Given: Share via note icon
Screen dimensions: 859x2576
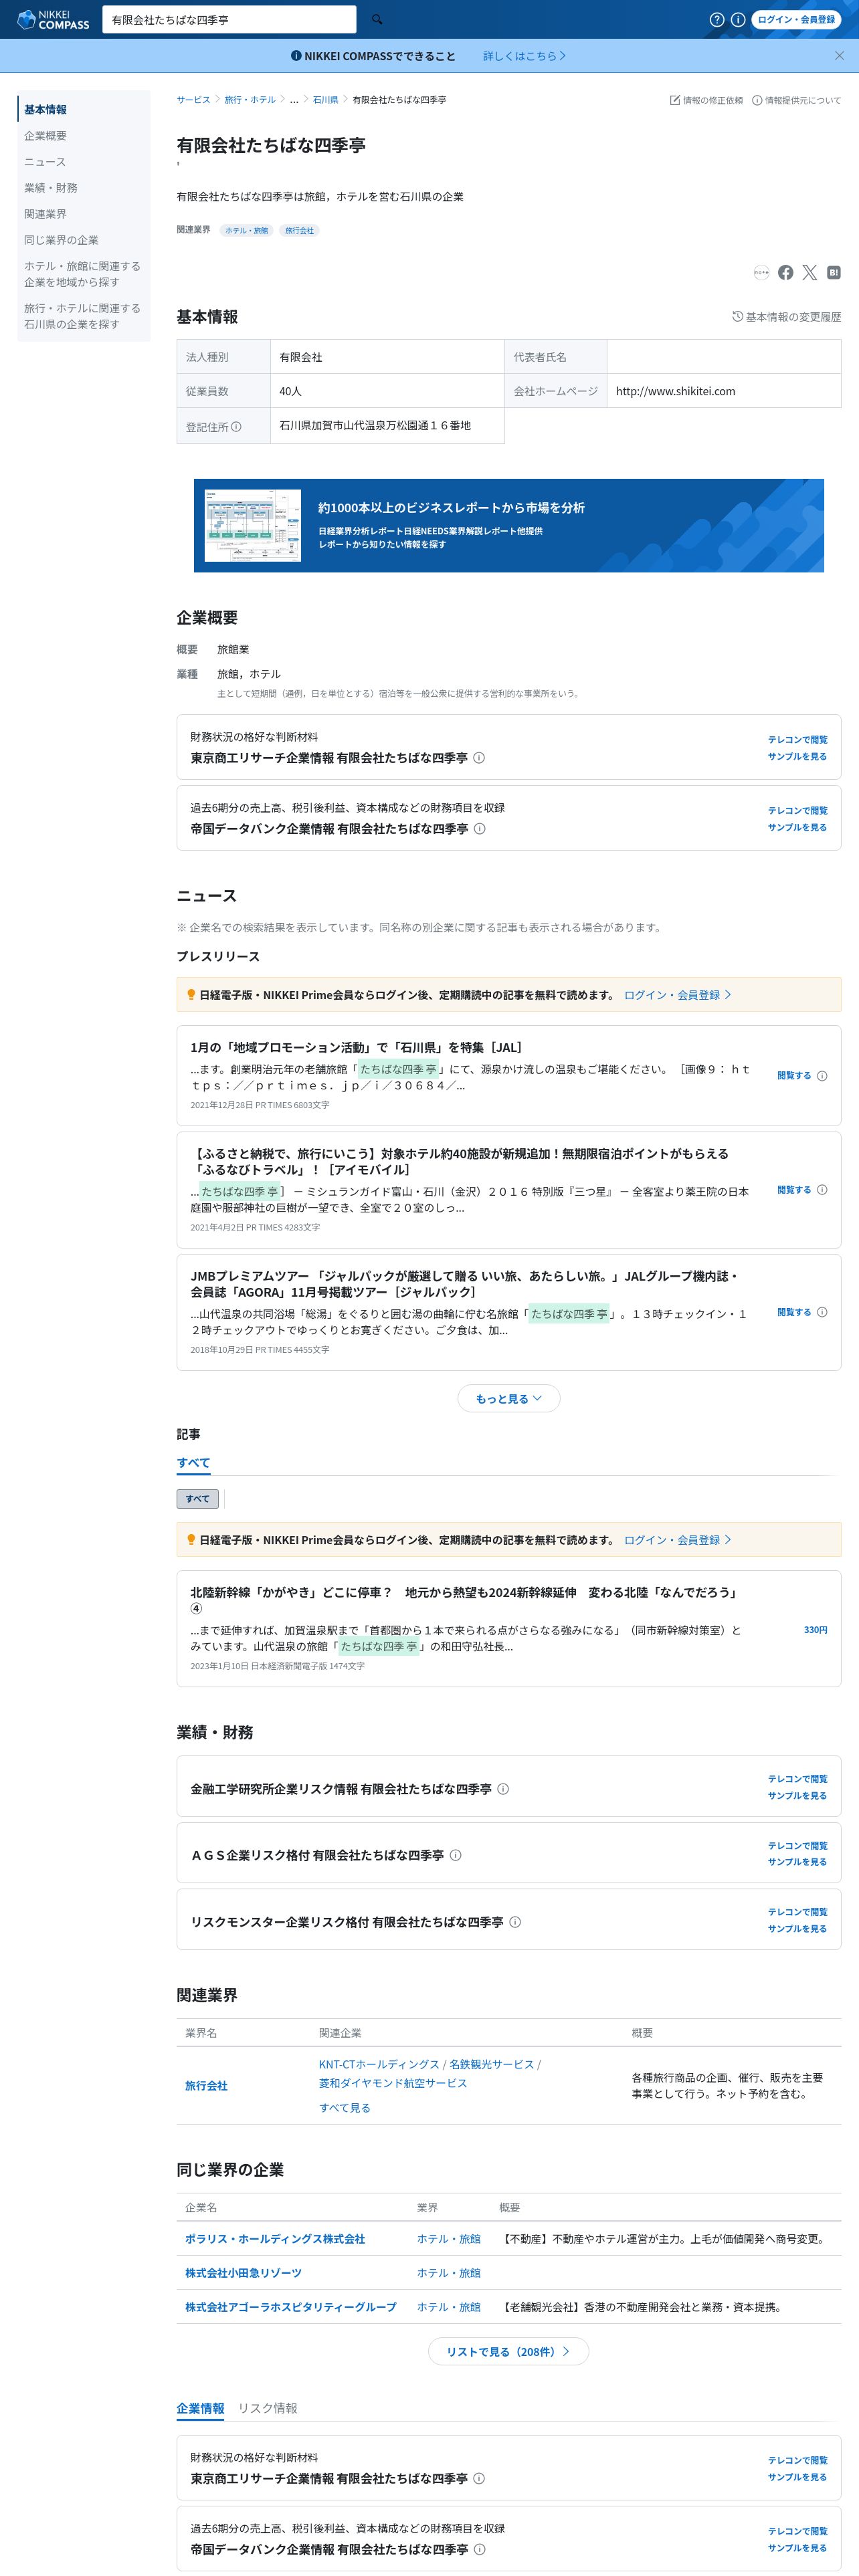Looking at the screenshot, I should coord(762,272).
